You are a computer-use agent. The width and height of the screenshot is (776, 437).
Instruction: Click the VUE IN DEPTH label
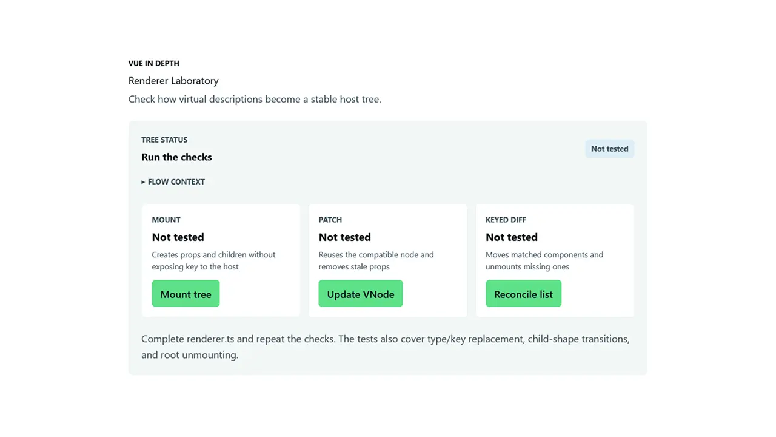[154, 63]
